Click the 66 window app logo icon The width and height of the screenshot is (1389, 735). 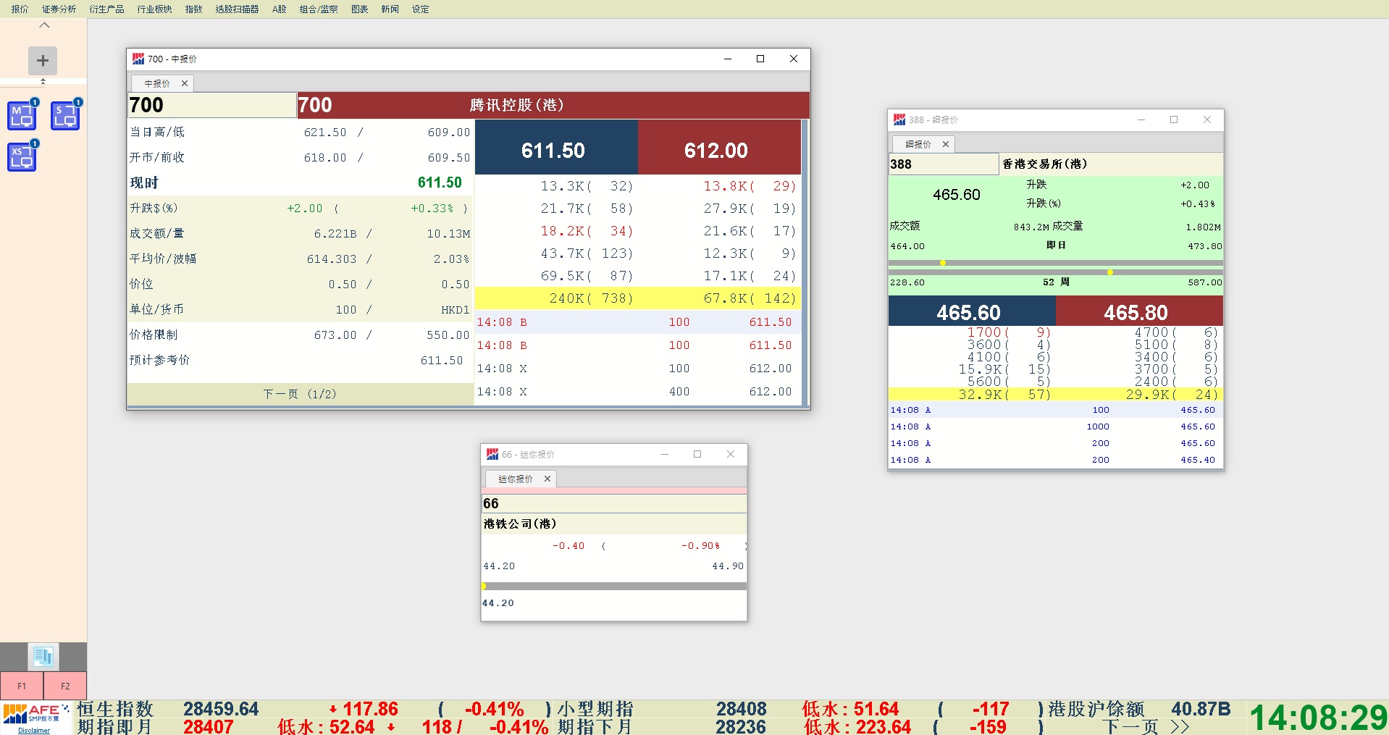point(492,454)
